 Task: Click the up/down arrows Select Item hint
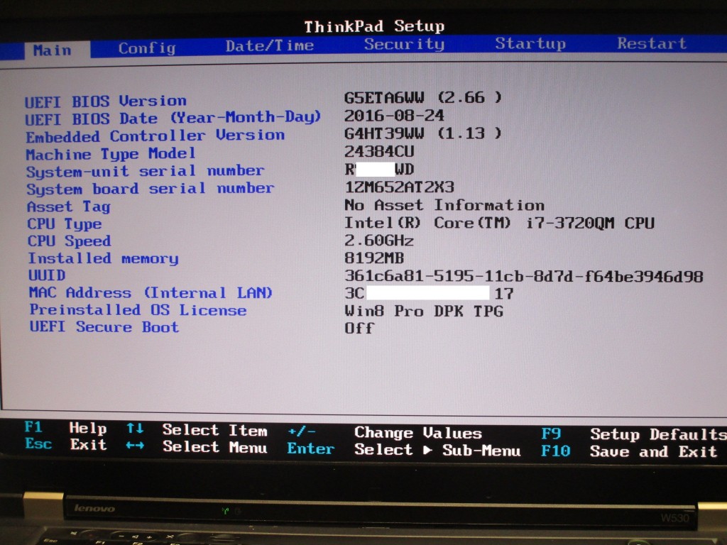(x=197, y=429)
